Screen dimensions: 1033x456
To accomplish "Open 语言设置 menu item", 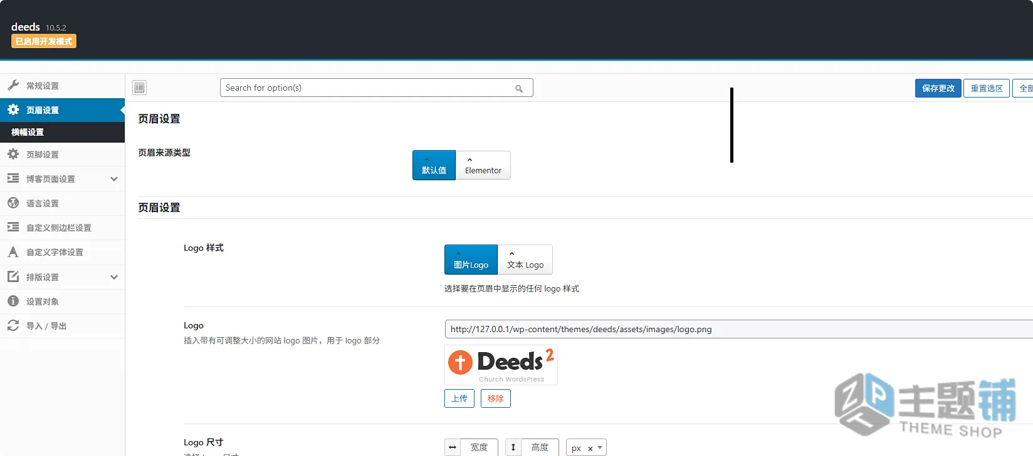I will pos(63,203).
